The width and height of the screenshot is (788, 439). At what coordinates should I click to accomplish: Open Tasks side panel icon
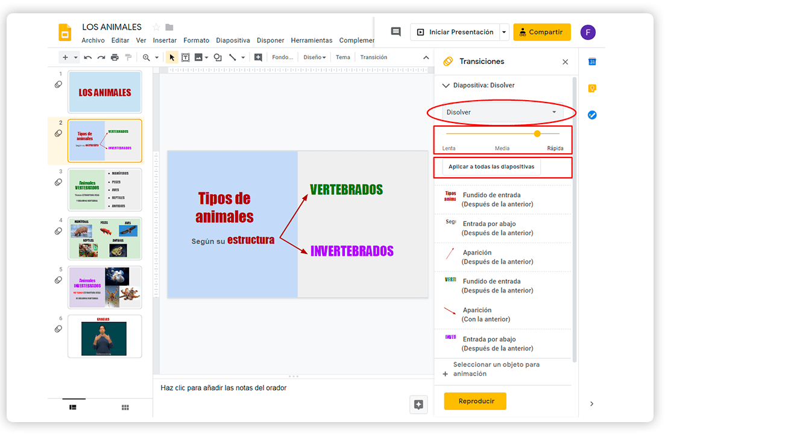(592, 115)
